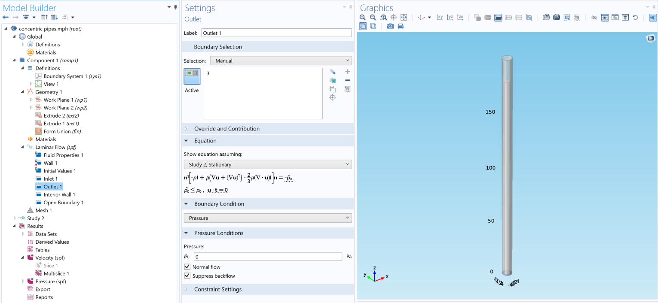Select Inlet 1 in the model tree
This screenshot has height=303, width=658.
pyautogui.click(x=50, y=179)
